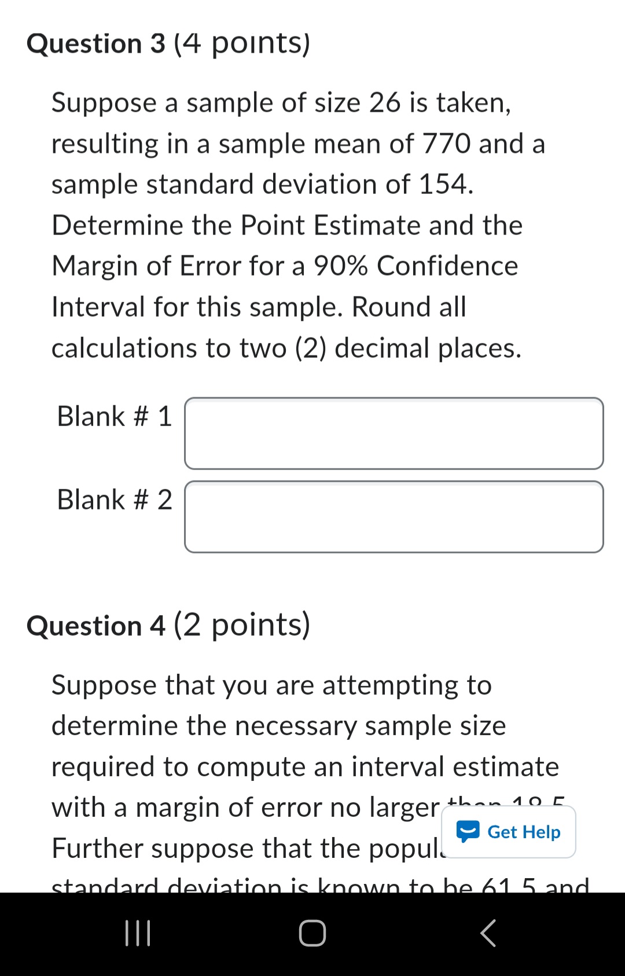Click the '90%' confidence level text

coord(340,266)
